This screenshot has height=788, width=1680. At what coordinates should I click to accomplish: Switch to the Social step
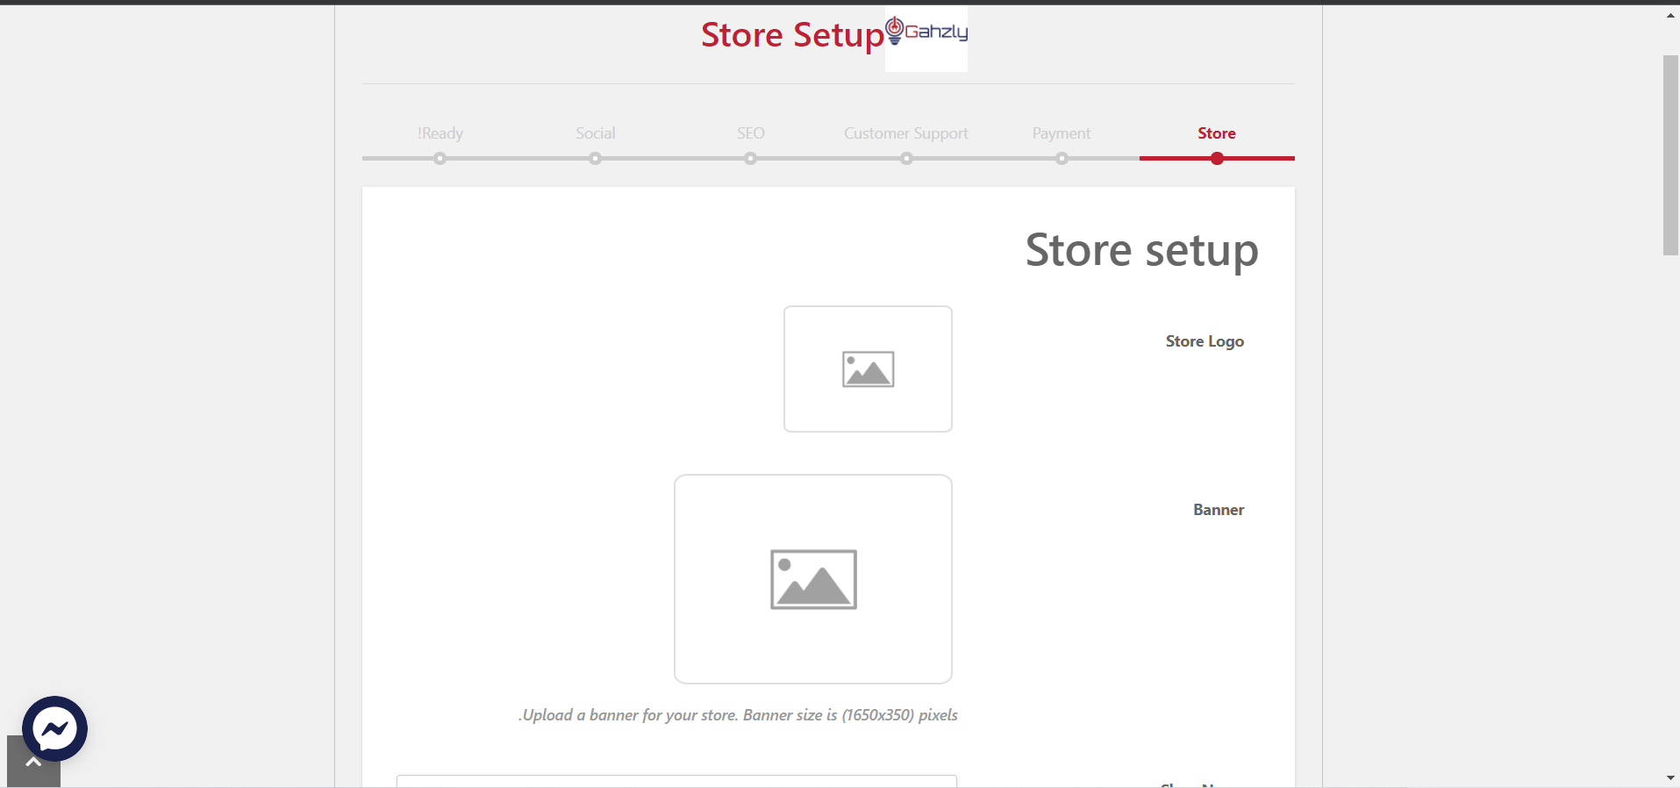595,133
